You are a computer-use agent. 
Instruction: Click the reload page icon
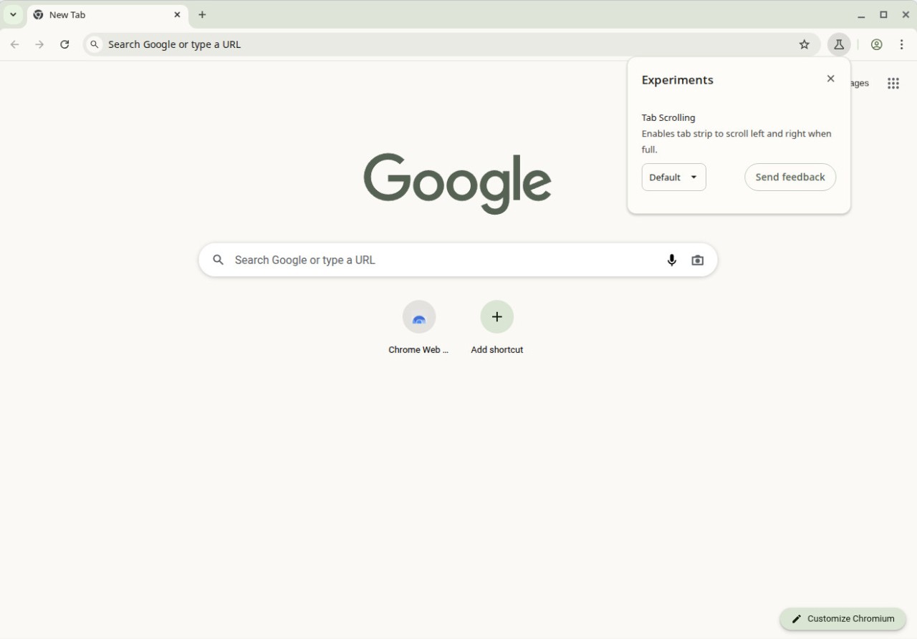(x=64, y=44)
